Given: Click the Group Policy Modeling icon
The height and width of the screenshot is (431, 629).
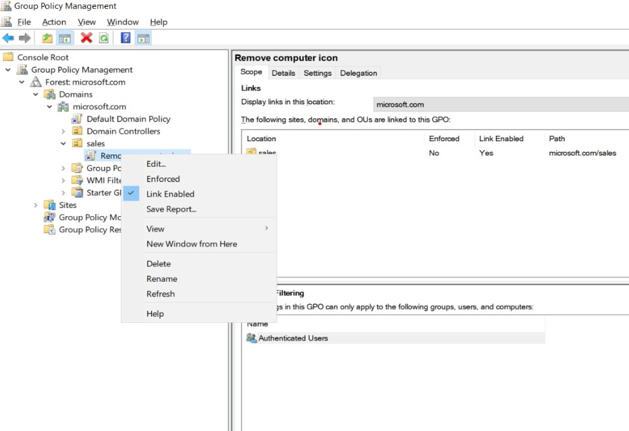Looking at the screenshot, I should pyautogui.click(x=49, y=218).
